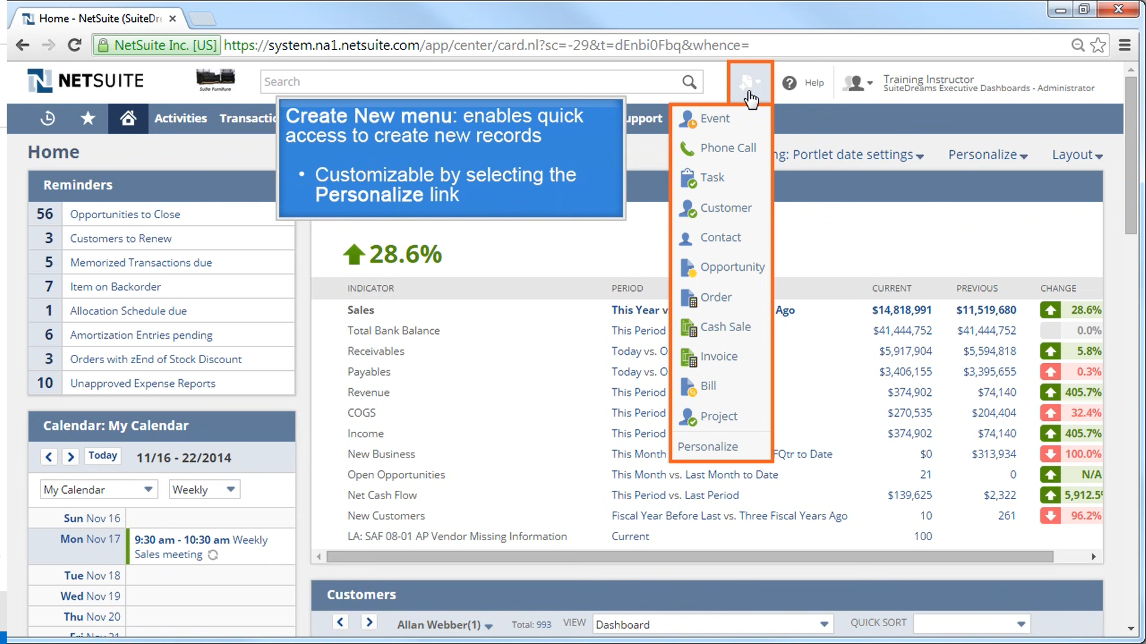
Task: Open the Customers VIEW Dashboard dropdown
Action: pyautogui.click(x=713, y=624)
